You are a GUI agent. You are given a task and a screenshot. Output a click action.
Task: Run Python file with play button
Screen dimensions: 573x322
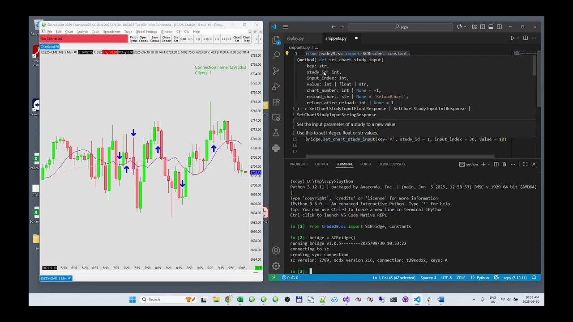512,38
